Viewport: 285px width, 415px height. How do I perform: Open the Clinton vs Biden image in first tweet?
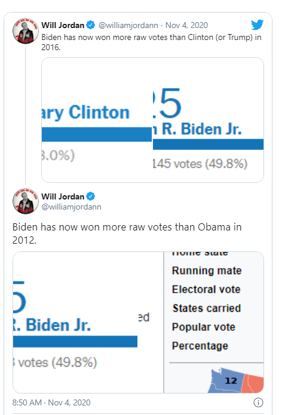pos(152,120)
